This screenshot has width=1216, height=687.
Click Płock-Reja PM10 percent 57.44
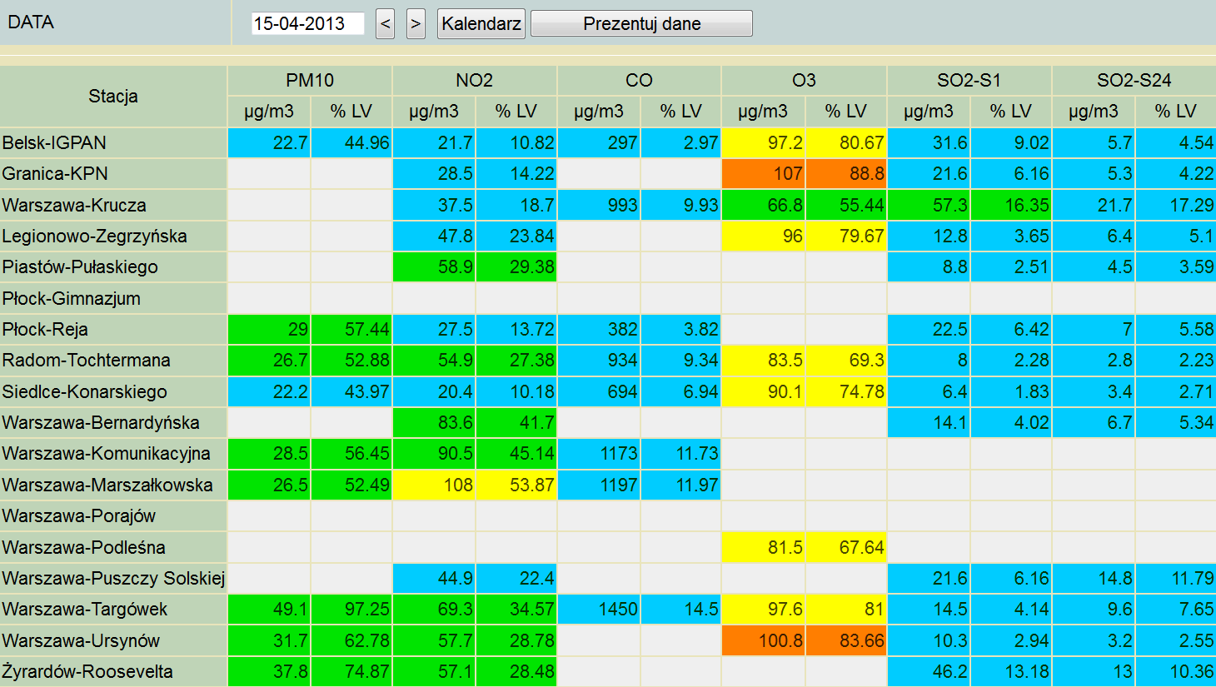pos(351,329)
